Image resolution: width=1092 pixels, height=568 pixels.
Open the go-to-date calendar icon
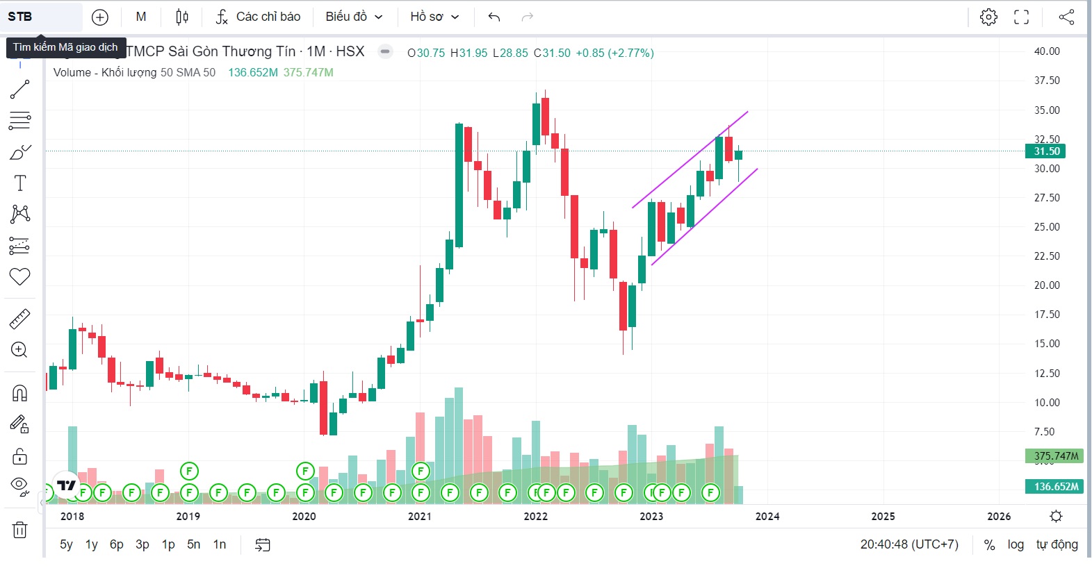(x=262, y=544)
